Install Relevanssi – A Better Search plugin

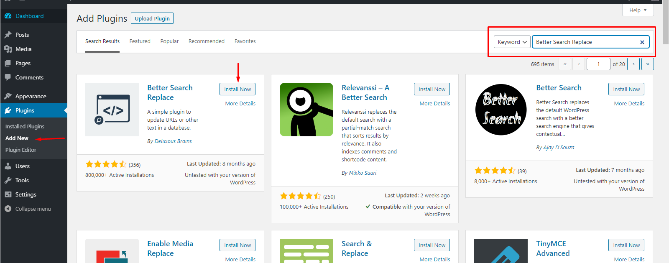pyautogui.click(x=432, y=89)
